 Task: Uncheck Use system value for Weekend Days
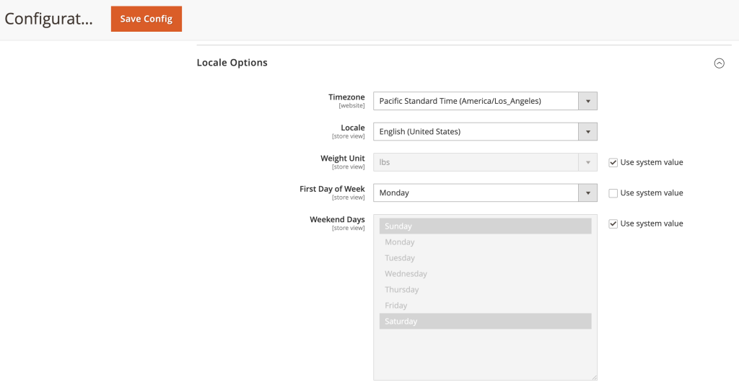pyautogui.click(x=613, y=223)
